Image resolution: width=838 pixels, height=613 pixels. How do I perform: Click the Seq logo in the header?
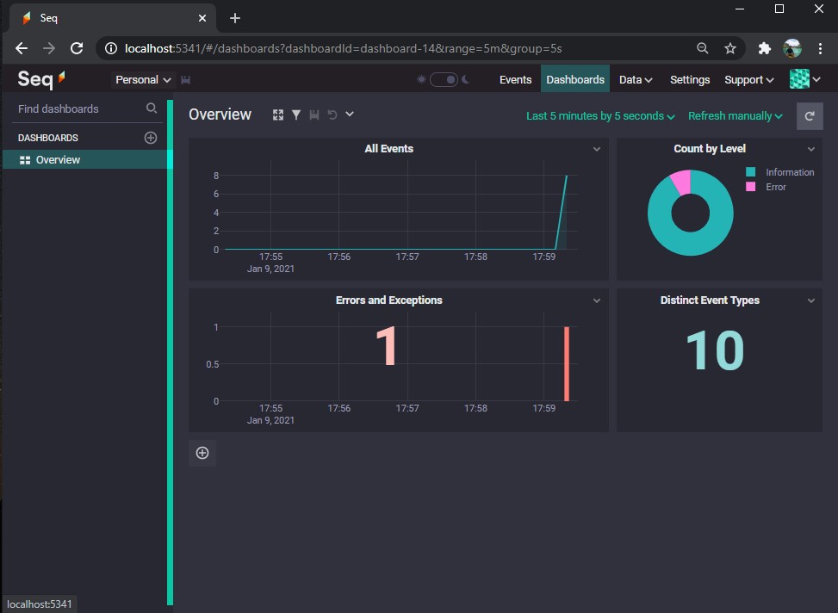click(41, 79)
